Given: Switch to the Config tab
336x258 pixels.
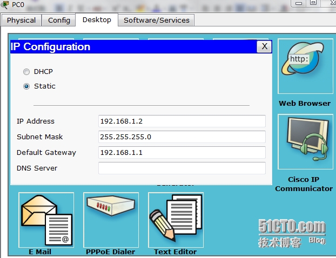Looking at the screenshot, I should point(59,21).
